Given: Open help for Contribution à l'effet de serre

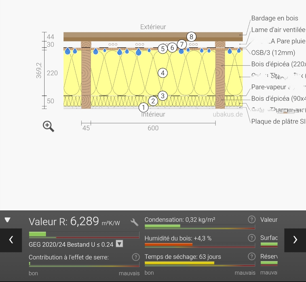Looking at the screenshot, I should pos(136,257).
